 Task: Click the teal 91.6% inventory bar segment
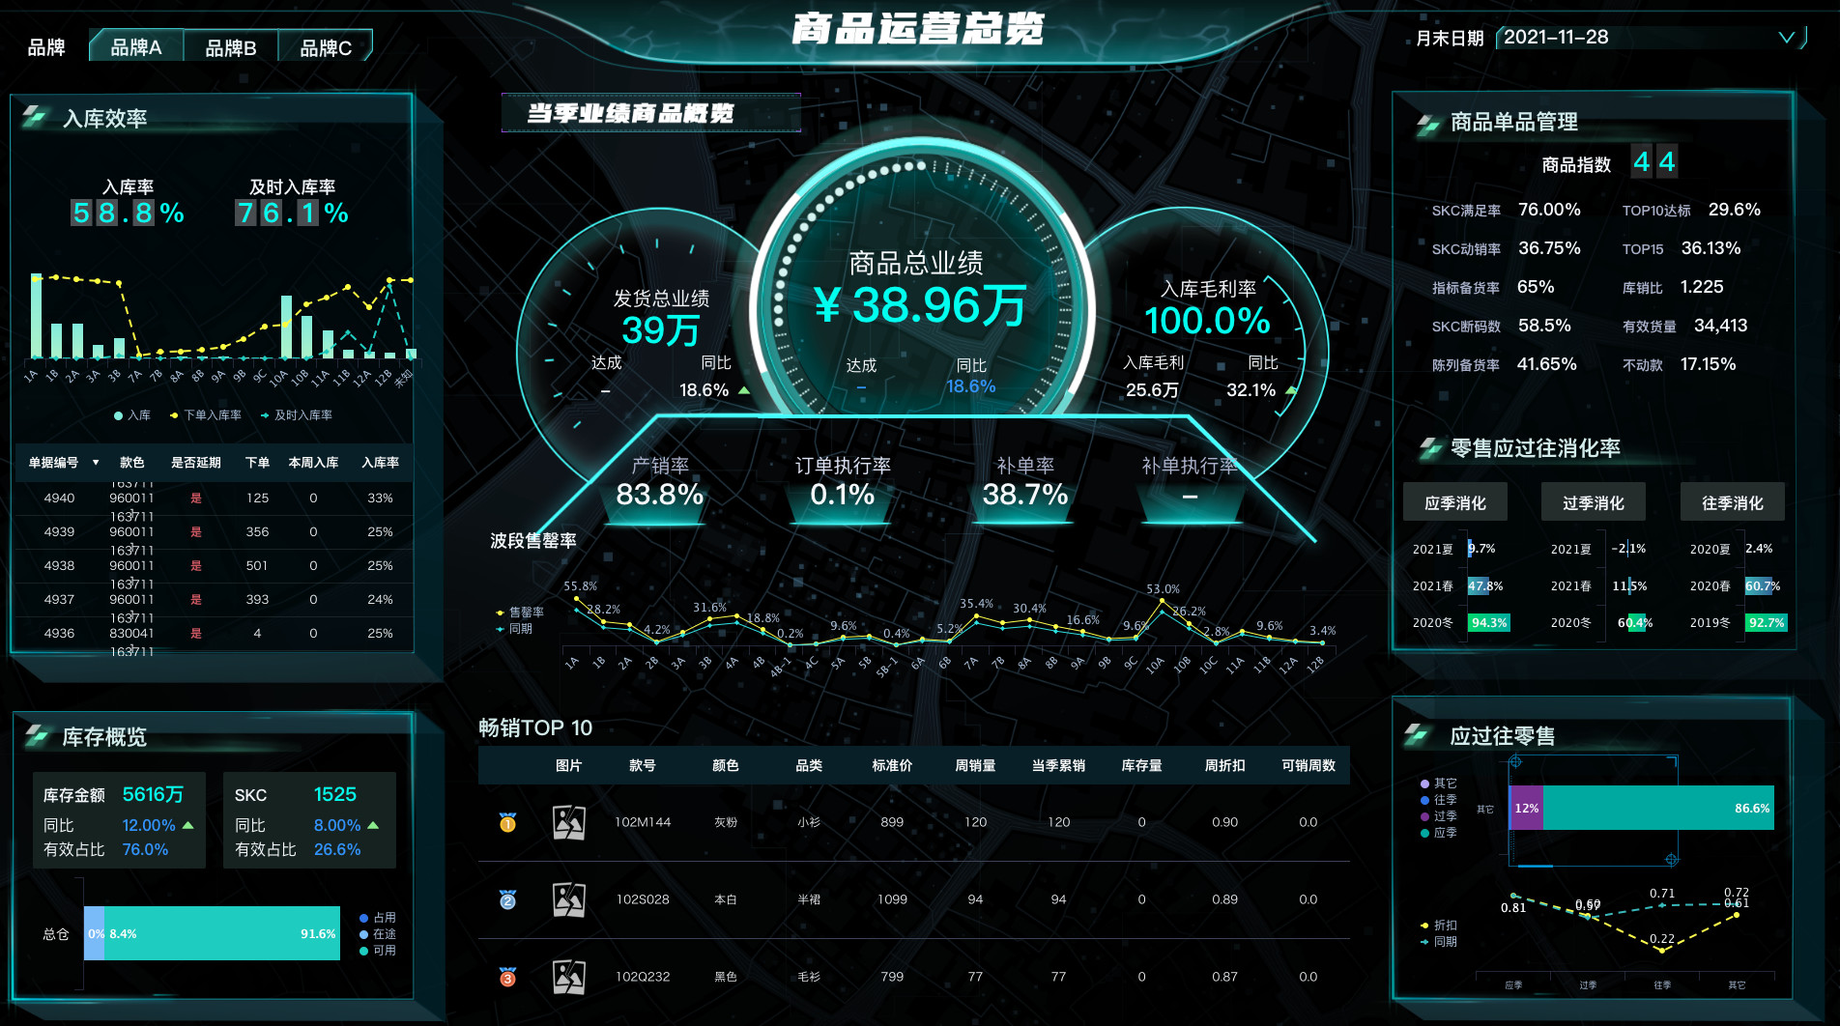(222, 933)
